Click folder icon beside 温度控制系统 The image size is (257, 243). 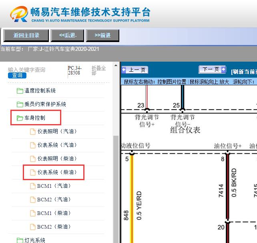tap(20, 91)
